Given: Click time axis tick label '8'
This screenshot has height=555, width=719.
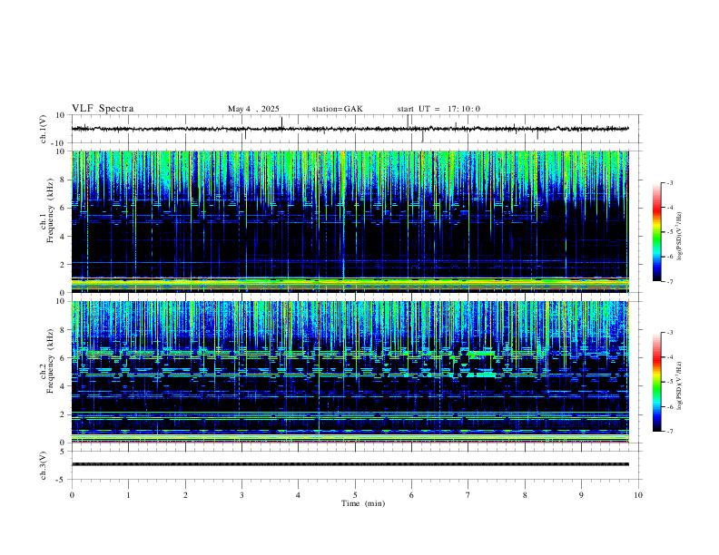Looking at the screenshot, I should point(525,495).
